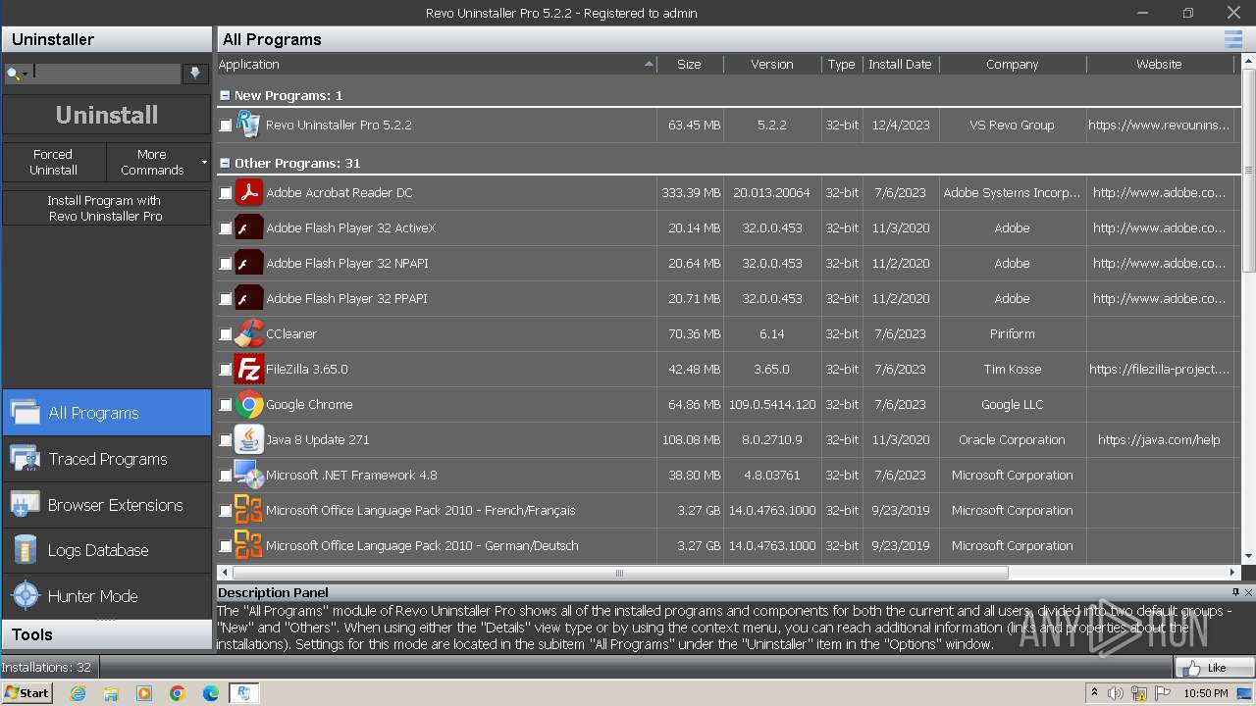Check the CCleaner checkbox

coord(226,334)
